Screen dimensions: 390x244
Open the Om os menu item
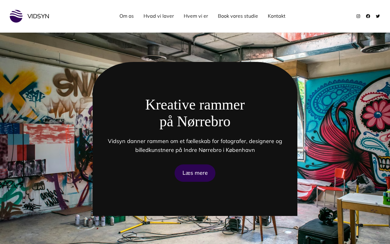click(126, 16)
